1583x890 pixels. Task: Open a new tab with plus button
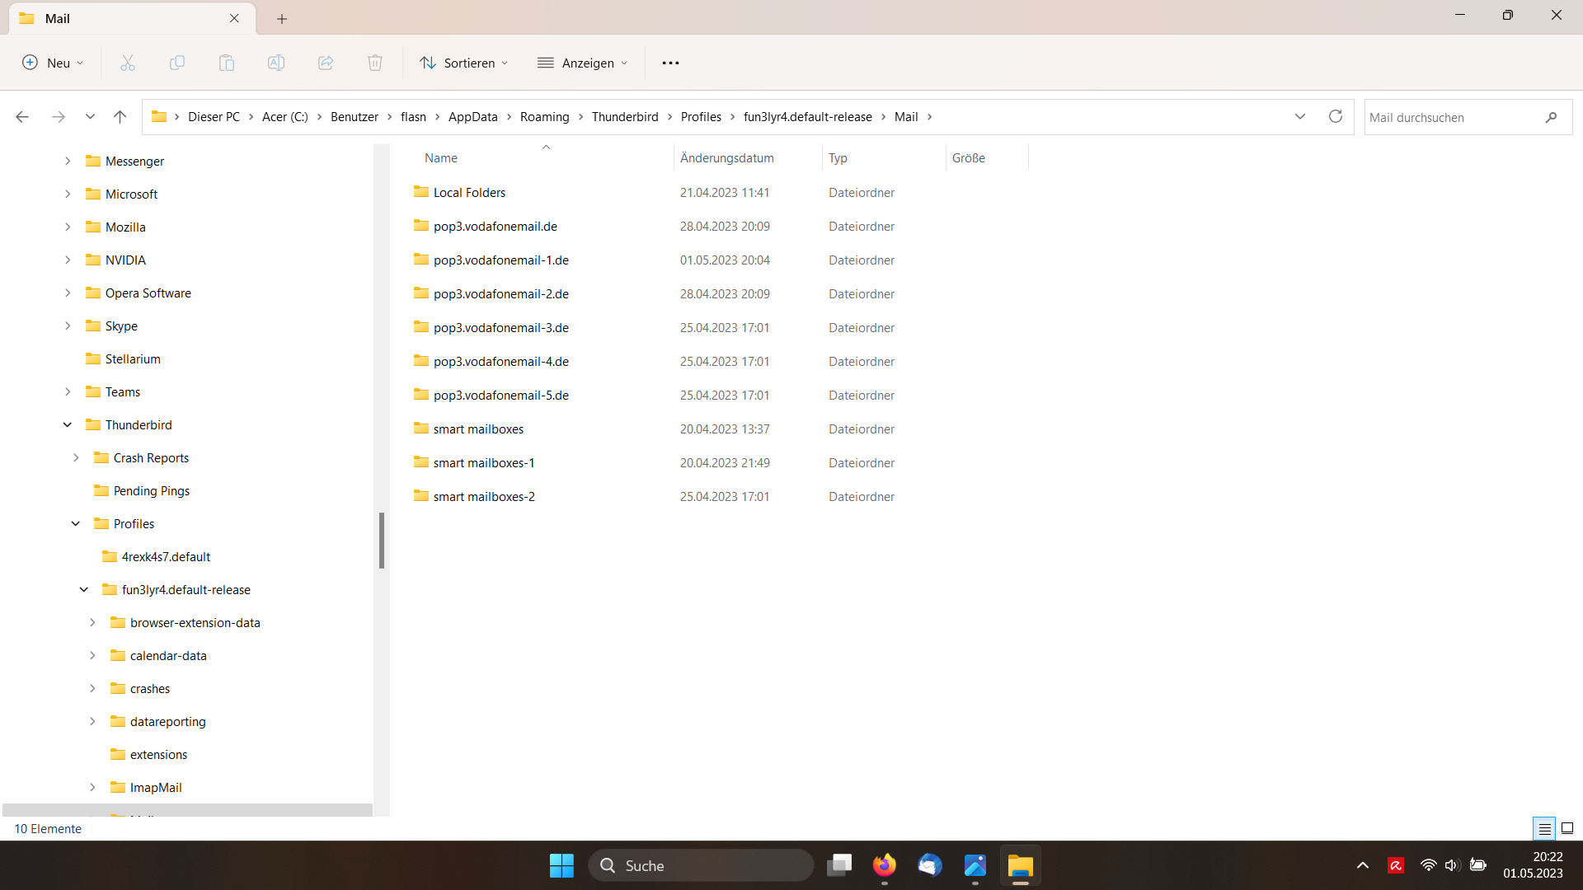pyautogui.click(x=282, y=18)
